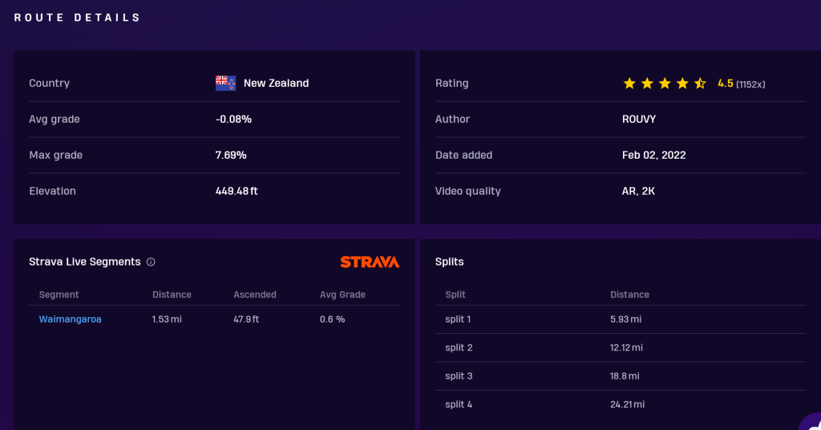
Task: Click the Splits panel heading
Action: coord(450,262)
